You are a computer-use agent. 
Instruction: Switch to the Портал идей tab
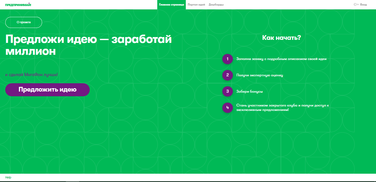[196, 4]
